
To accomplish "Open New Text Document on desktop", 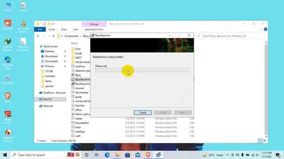I will click(x=23, y=44).
